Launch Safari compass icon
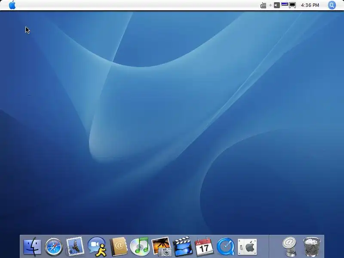 [53, 247]
